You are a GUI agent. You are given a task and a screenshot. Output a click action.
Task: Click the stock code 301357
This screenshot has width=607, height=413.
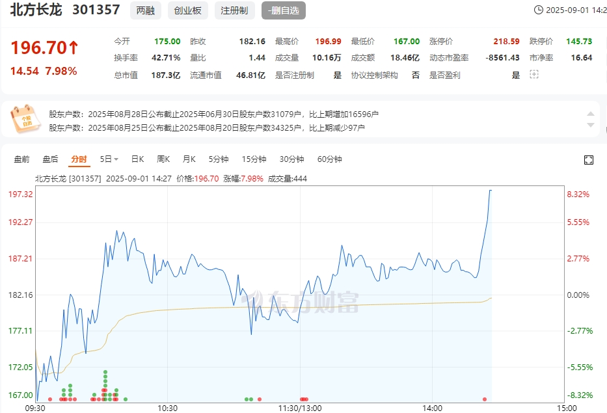pyautogui.click(x=96, y=10)
